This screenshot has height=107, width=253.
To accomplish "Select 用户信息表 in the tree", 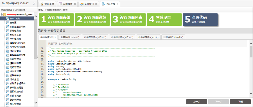I will pyautogui.click(x=15, y=39).
